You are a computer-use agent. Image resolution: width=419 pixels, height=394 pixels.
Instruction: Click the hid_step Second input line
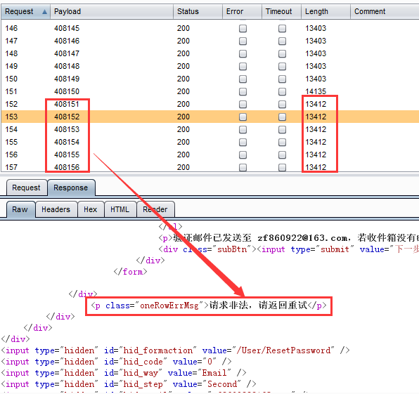[x=129, y=384]
